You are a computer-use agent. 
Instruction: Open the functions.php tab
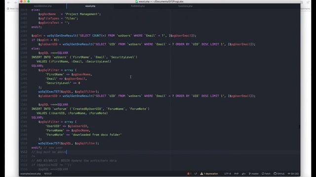click(185, 6)
